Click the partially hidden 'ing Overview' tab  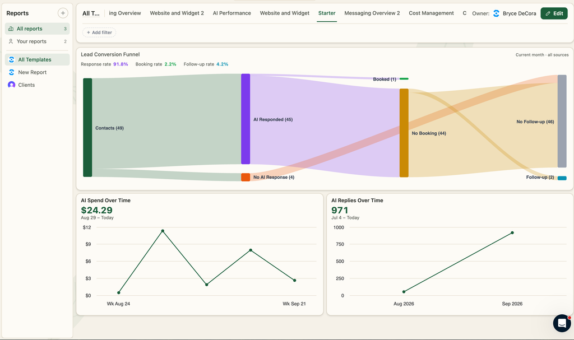tap(125, 13)
